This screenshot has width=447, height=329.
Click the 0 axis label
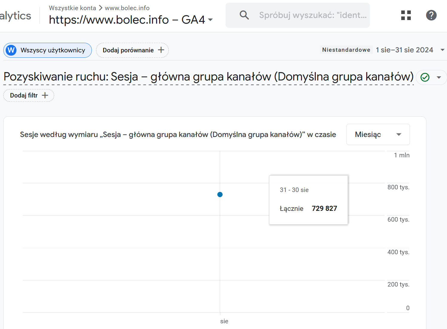point(408,308)
